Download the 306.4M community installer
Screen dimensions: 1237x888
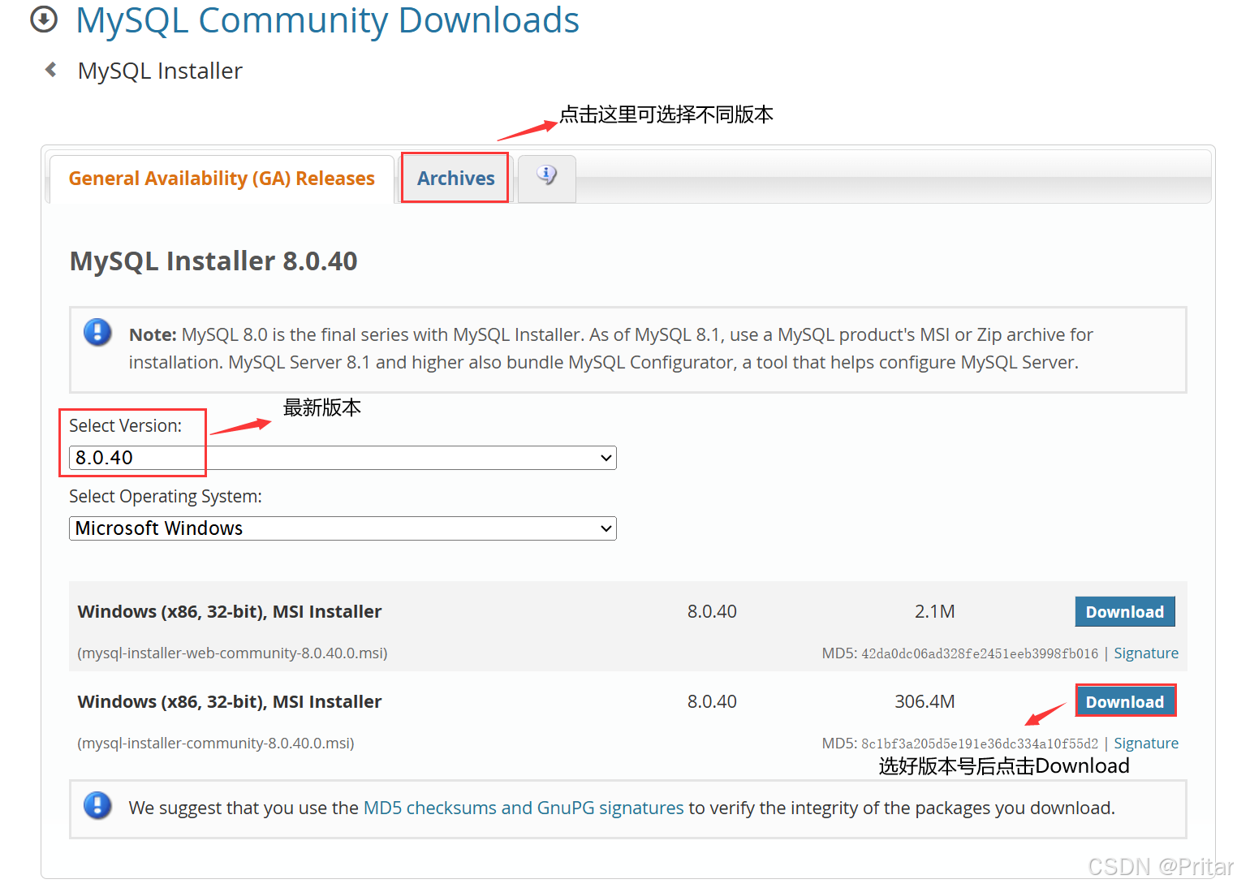coord(1125,701)
